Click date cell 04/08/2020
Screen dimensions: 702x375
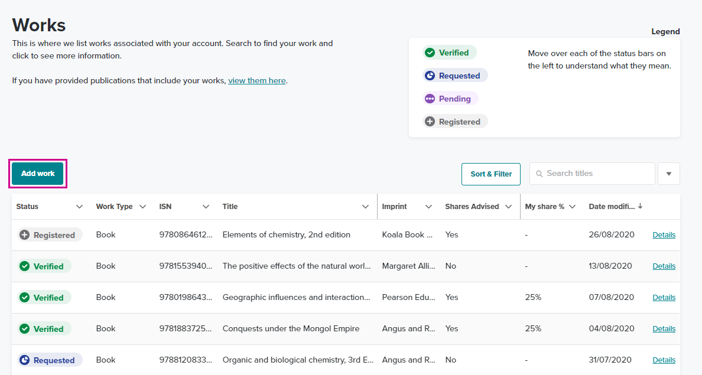coord(612,329)
